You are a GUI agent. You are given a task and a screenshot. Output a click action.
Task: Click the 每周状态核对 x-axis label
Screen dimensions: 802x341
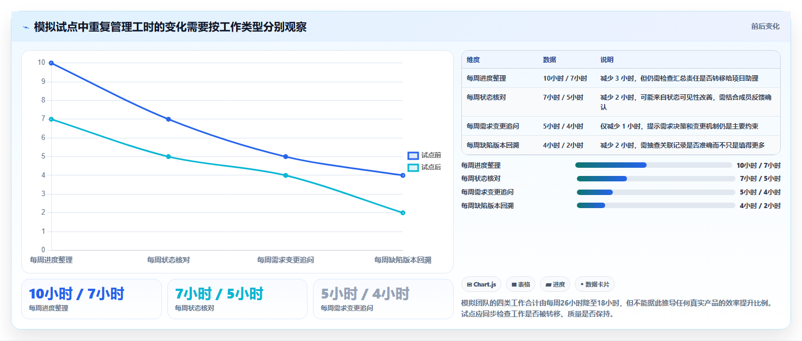(x=168, y=260)
